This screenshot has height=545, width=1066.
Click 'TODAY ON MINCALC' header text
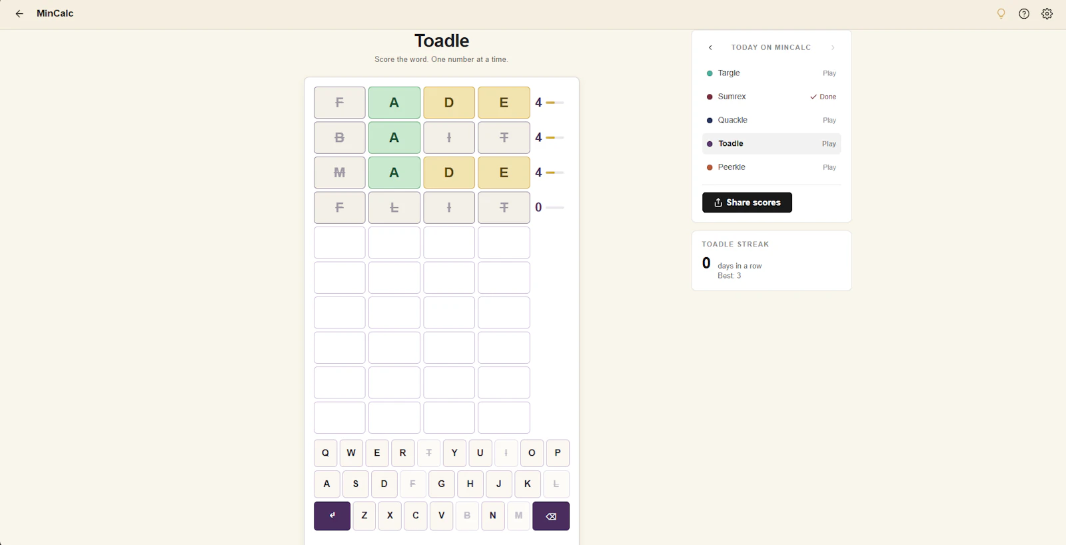[x=771, y=47]
